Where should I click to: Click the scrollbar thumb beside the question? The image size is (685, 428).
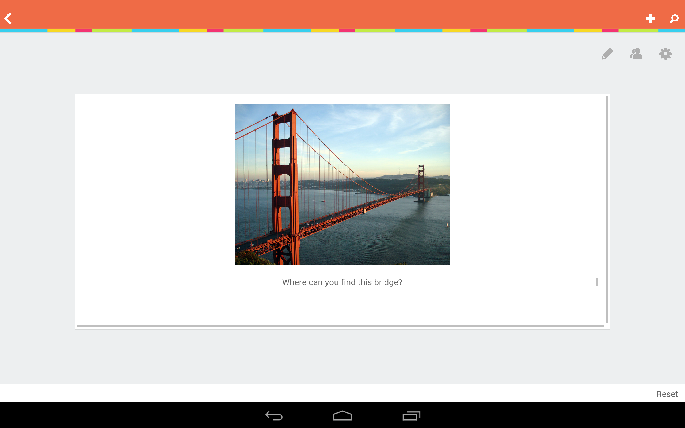[x=596, y=282]
